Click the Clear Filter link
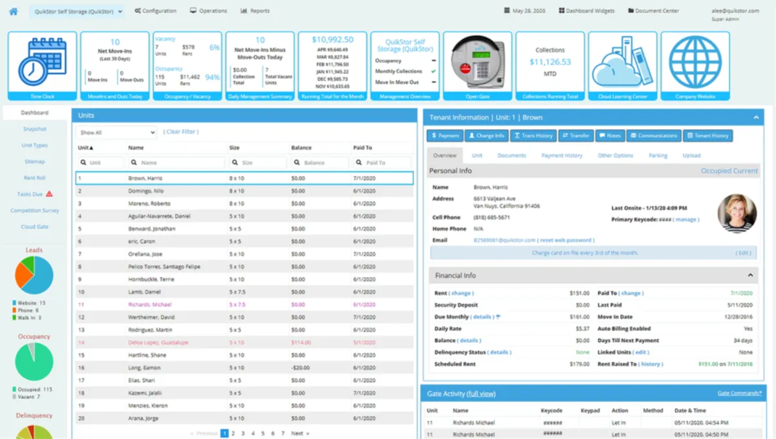776x439 pixels. click(181, 132)
